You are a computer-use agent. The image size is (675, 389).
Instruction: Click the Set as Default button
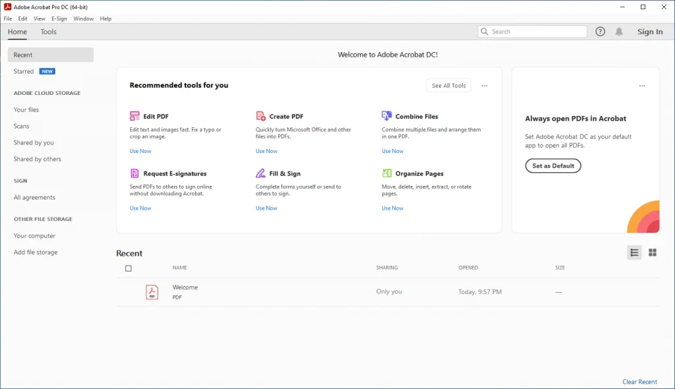click(553, 165)
